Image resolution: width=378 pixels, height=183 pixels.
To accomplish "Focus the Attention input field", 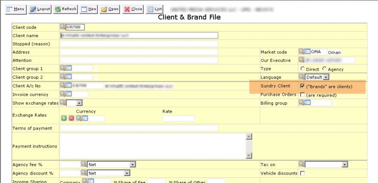I will pos(139,60).
